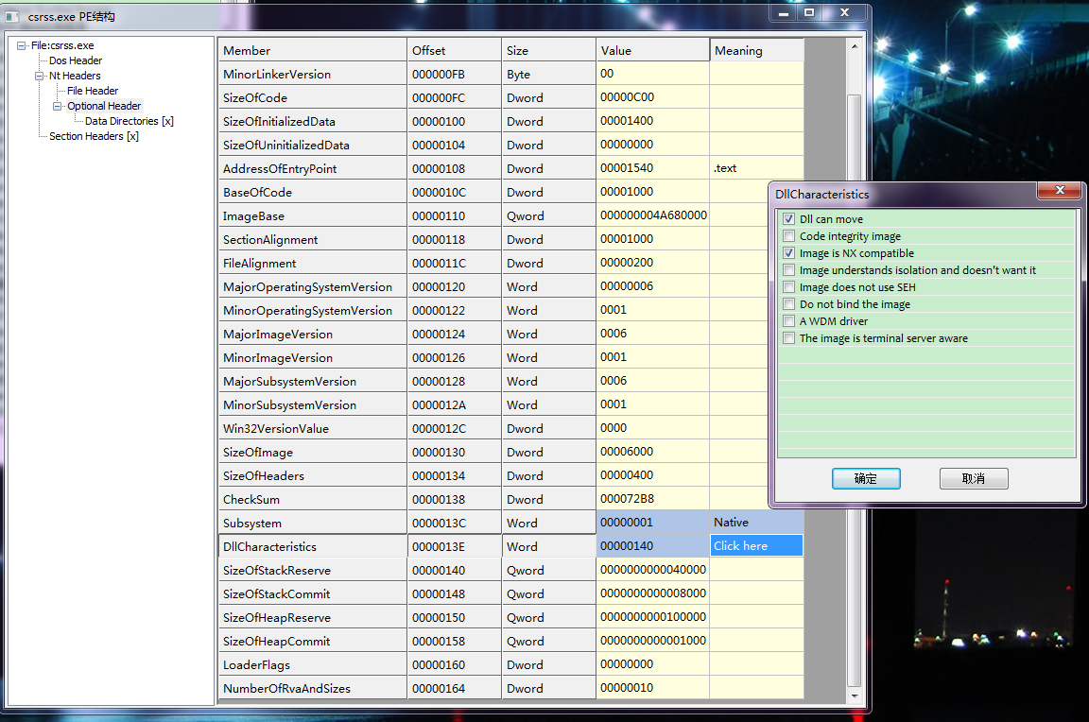Collapse the File:csrss.exe root node
This screenshot has height=722, width=1089.
click(21, 44)
